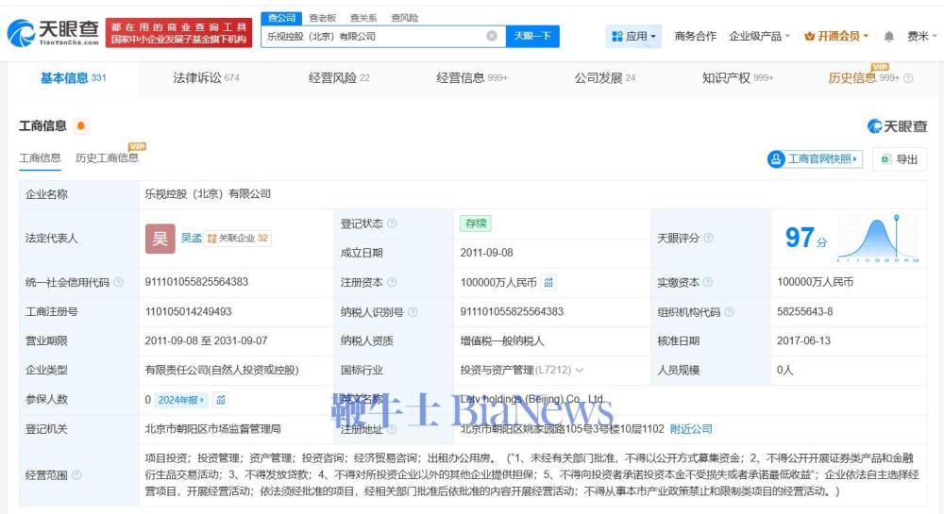Open the 2024年报 year selector
This screenshot has height=514, width=944.
coord(181,400)
